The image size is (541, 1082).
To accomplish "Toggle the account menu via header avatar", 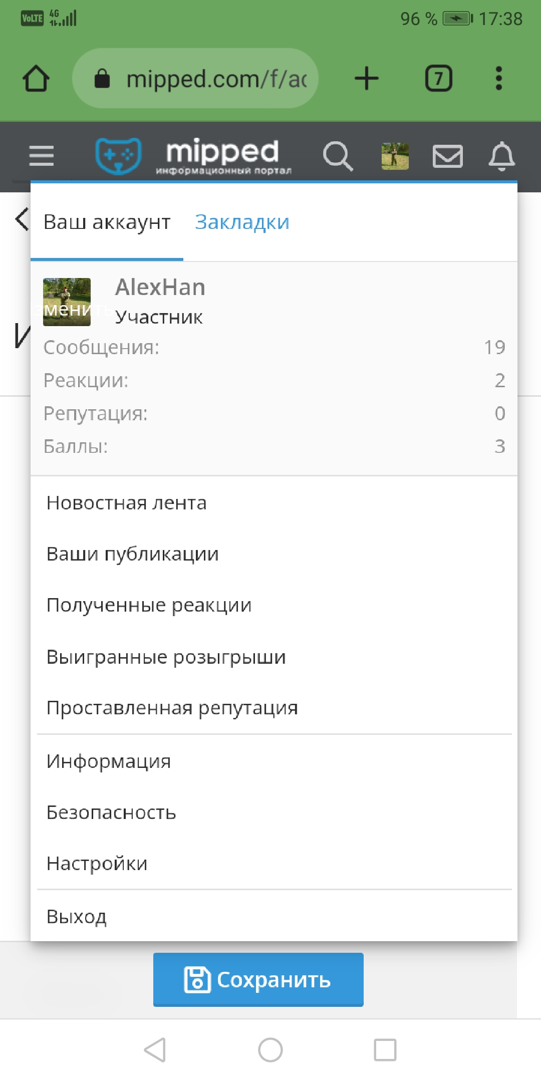I will click(395, 156).
